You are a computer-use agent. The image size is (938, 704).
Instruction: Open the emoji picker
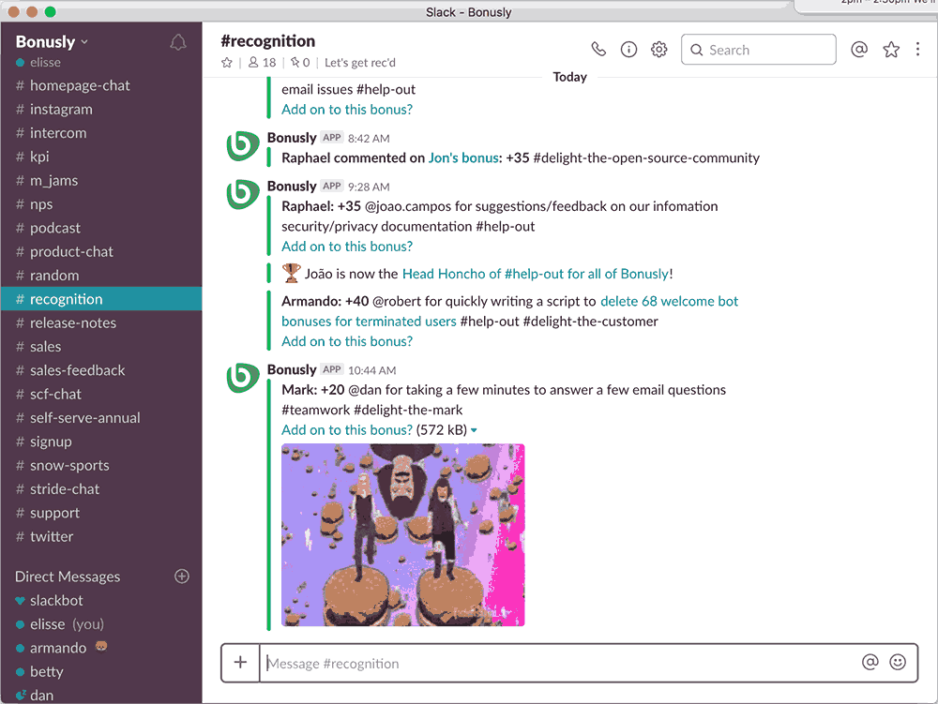pyautogui.click(x=898, y=662)
